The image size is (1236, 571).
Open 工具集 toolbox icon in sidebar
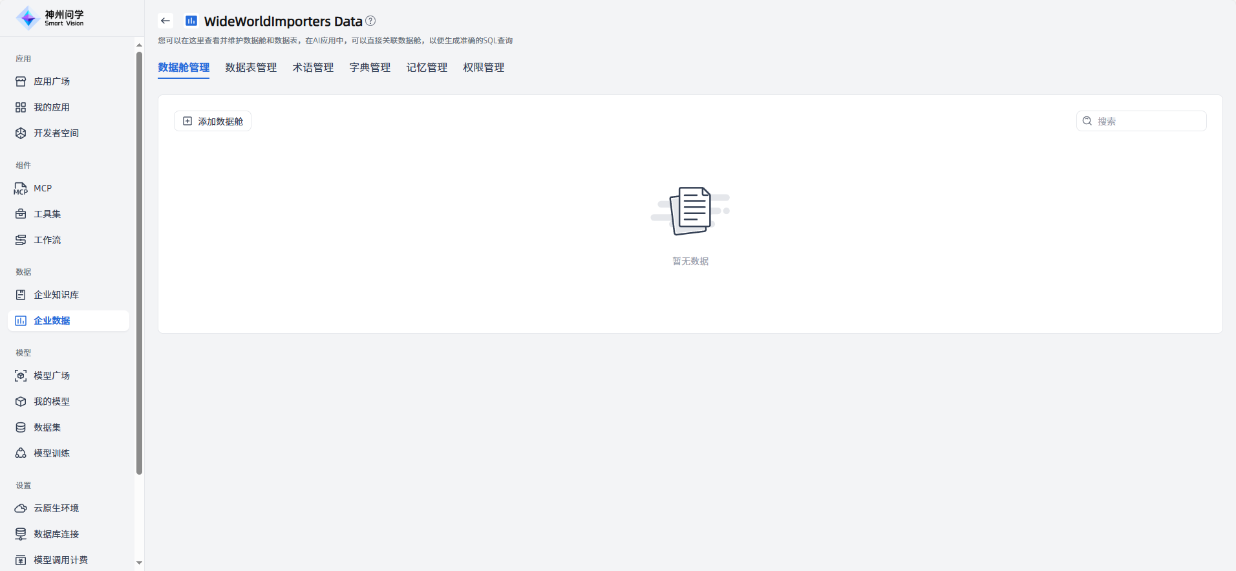pos(21,214)
